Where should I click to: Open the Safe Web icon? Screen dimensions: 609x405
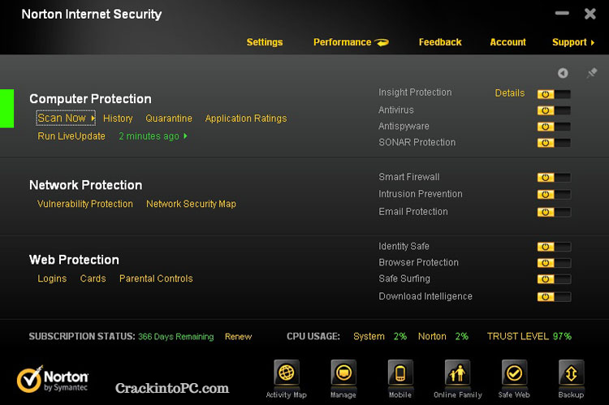pos(514,373)
